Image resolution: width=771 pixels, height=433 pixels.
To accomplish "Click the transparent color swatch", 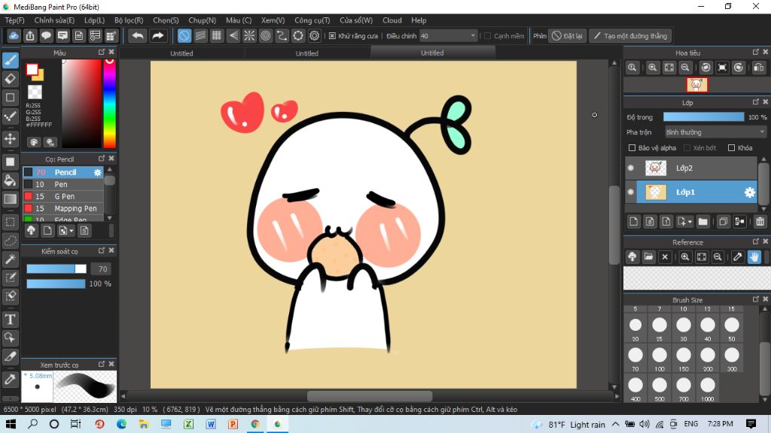I will pos(35,92).
